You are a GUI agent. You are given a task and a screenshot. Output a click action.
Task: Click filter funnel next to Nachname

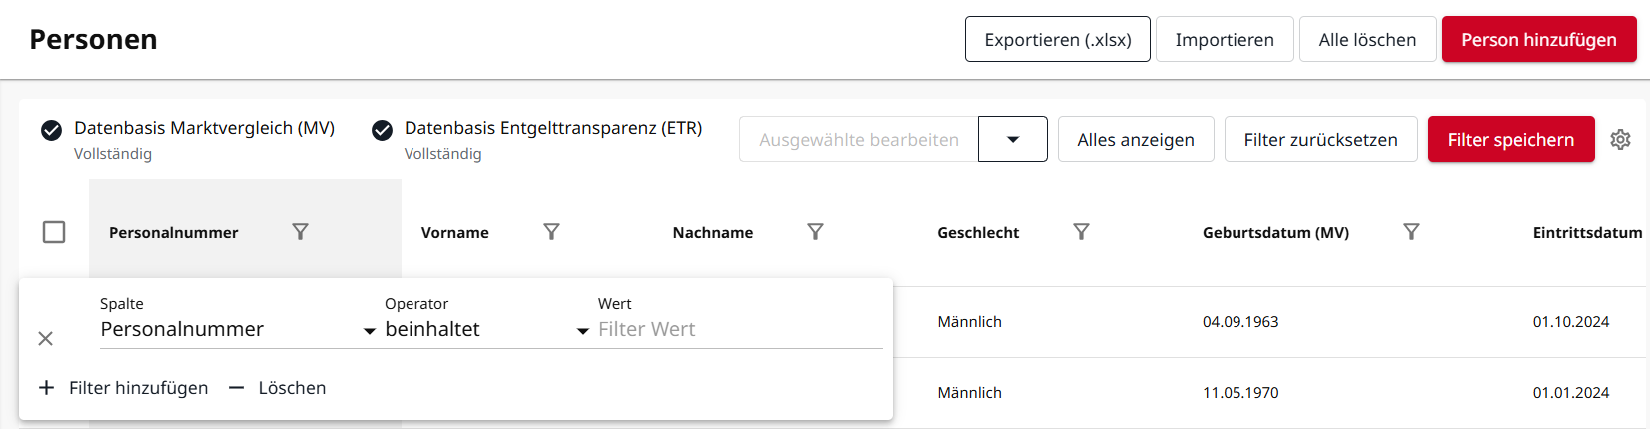pos(815,231)
